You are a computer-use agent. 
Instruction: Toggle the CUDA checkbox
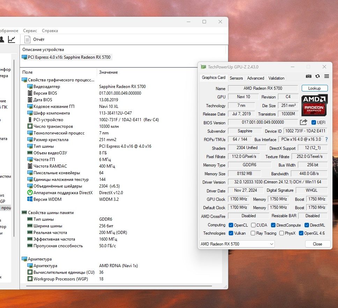pyautogui.click(x=253, y=225)
